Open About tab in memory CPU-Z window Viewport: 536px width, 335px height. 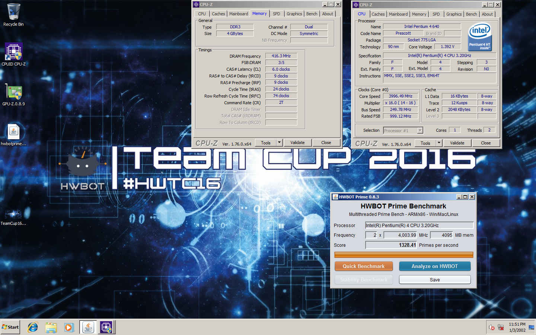328,14
